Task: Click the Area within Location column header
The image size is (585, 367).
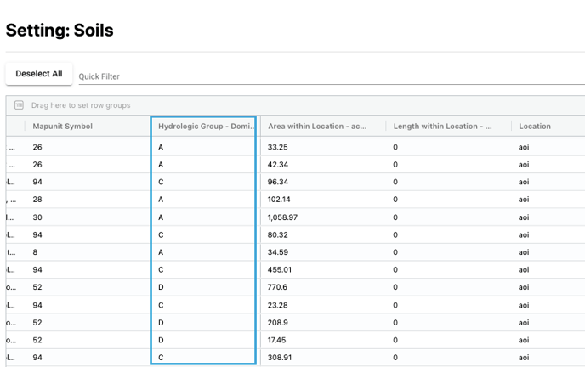Action: pos(317,127)
